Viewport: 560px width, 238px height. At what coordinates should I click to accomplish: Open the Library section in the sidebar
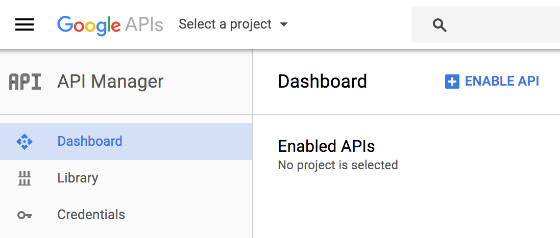pos(126,178)
